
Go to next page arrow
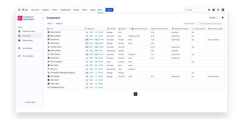pos(139,94)
